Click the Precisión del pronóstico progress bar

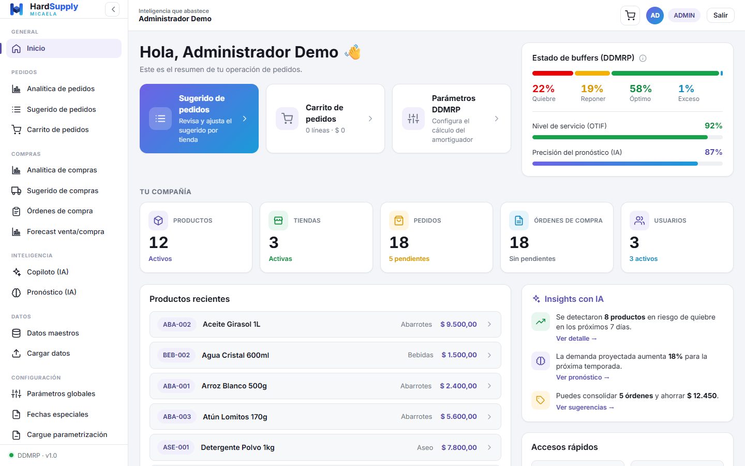point(628,164)
